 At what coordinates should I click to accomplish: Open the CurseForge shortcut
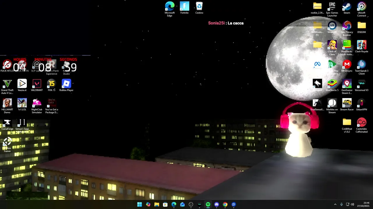(7, 124)
